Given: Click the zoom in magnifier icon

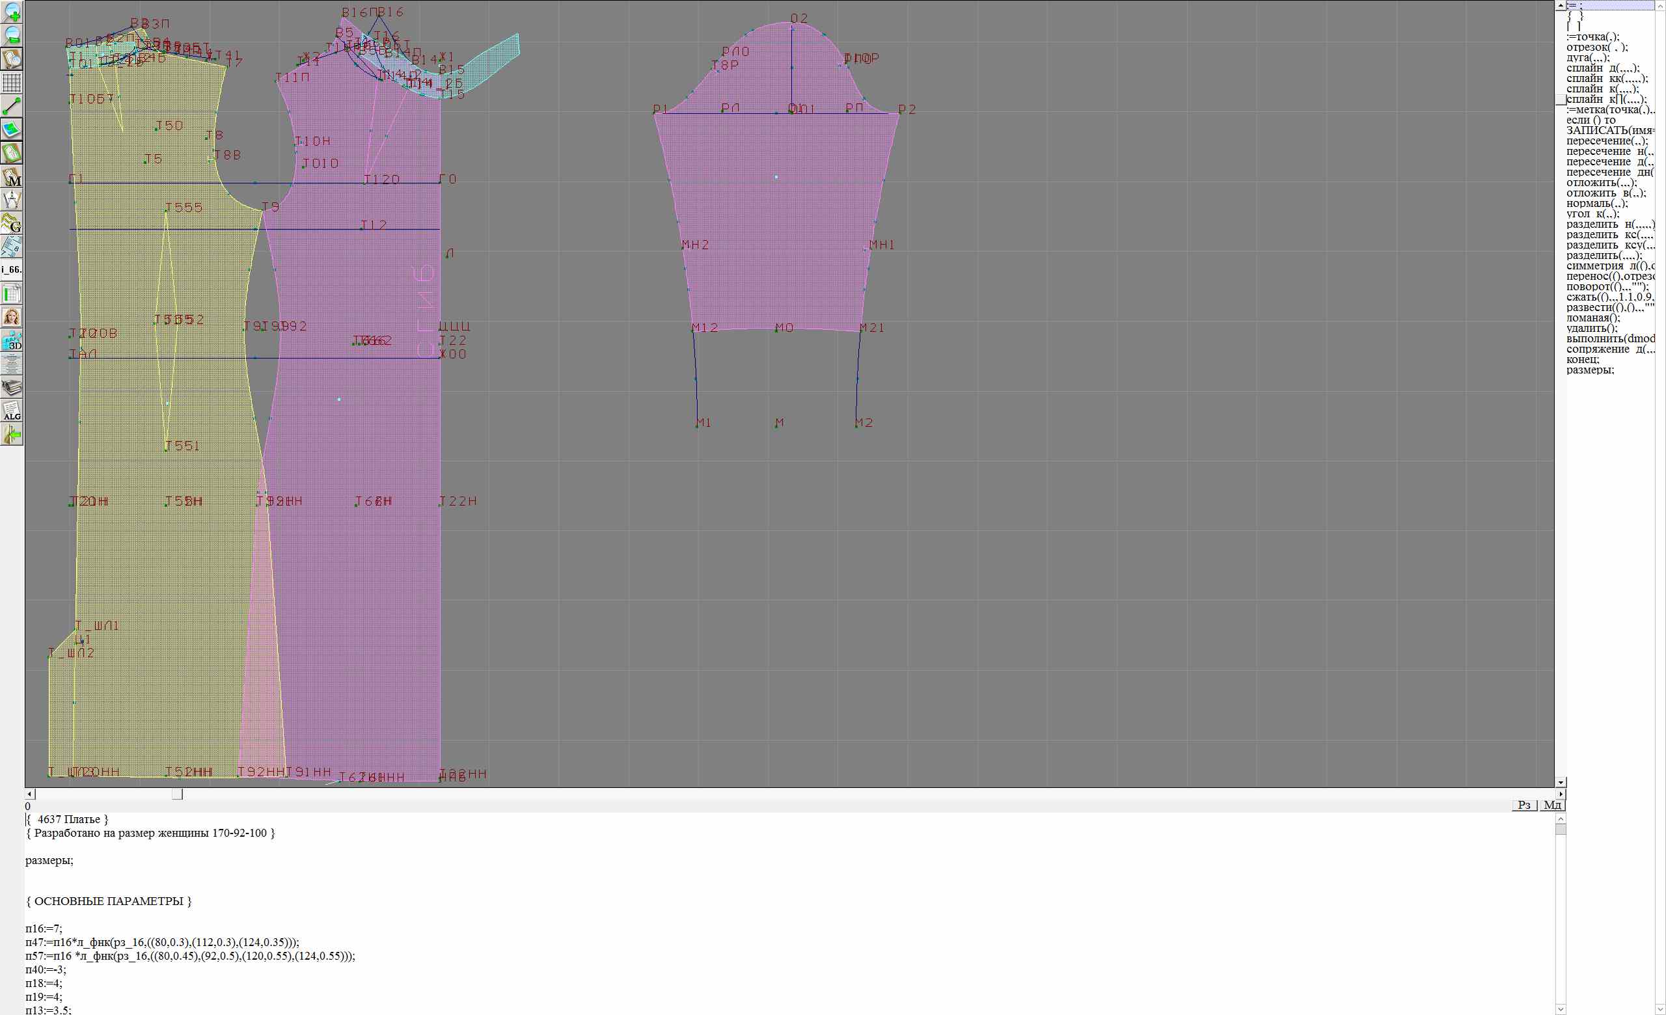Looking at the screenshot, I should pos(12,12).
